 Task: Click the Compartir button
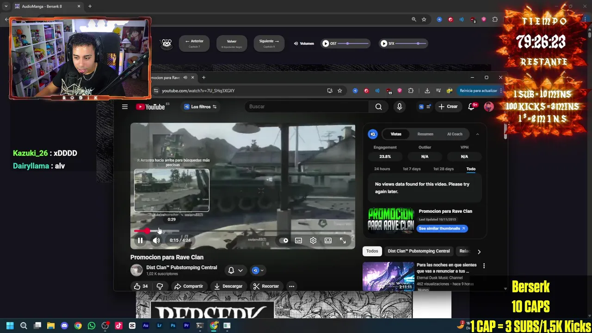pos(188,286)
